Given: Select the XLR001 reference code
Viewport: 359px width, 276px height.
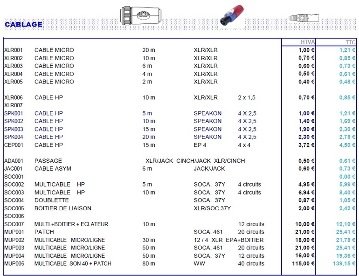Looking at the screenshot, I should coord(13,50).
